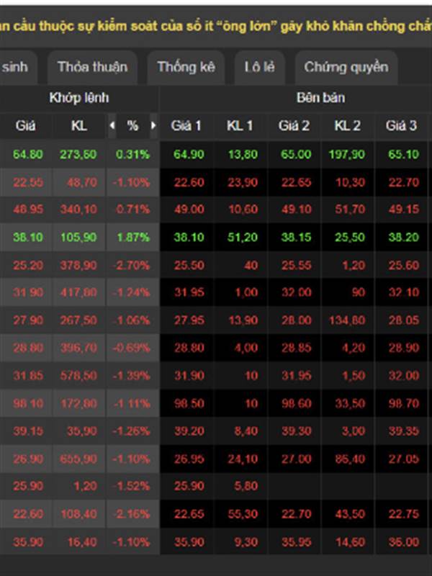Click matched price 31.85

click(28, 375)
